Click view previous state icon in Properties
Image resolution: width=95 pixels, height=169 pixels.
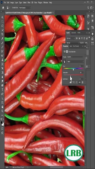coord(74,82)
